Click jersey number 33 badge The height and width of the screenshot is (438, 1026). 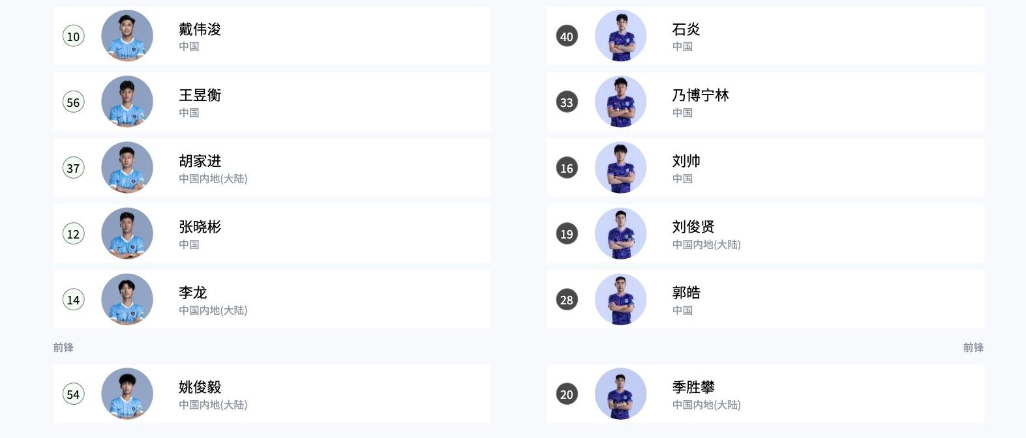pyautogui.click(x=567, y=102)
